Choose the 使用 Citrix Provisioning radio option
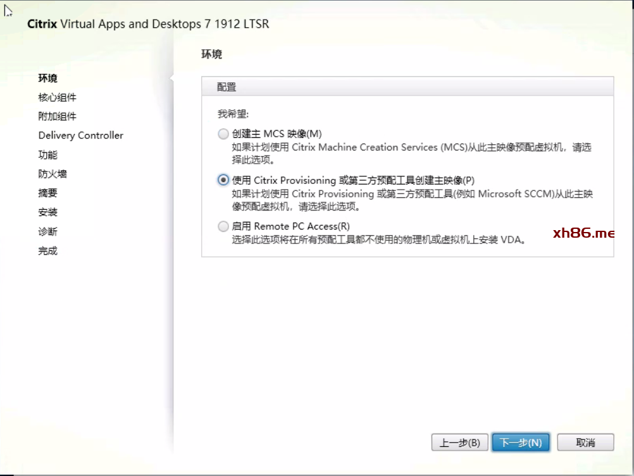 (223, 180)
